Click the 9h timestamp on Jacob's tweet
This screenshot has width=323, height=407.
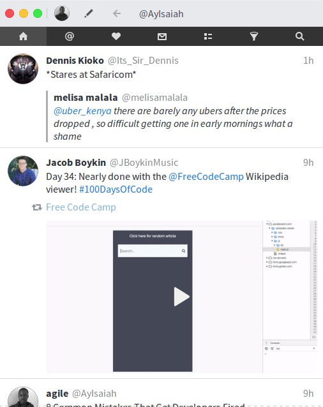pos(308,163)
